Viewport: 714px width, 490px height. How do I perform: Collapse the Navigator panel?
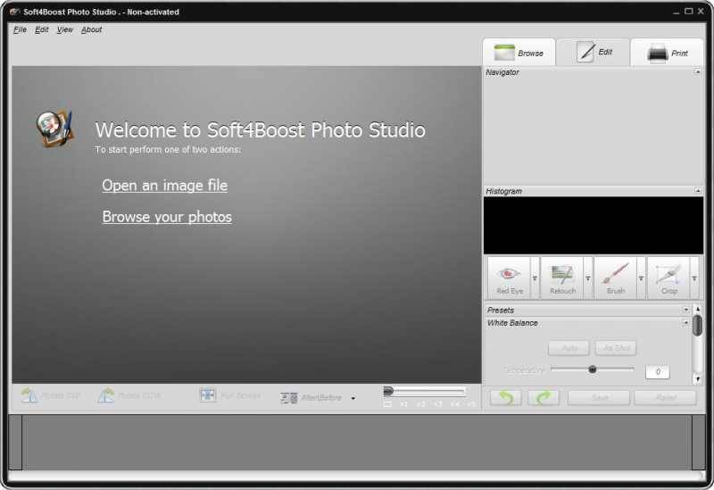697,72
